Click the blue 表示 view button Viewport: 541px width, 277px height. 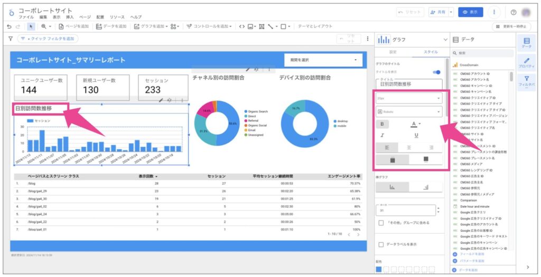click(x=471, y=12)
